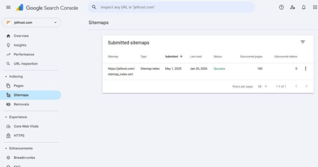Click the Sitemaps tree icon
318x167 pixels.
8,95
